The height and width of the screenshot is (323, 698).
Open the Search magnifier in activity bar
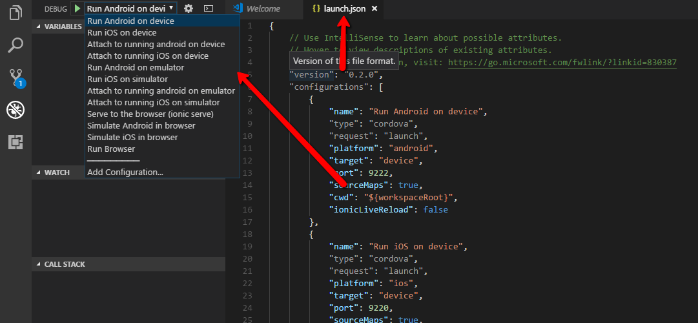point(15,45)
